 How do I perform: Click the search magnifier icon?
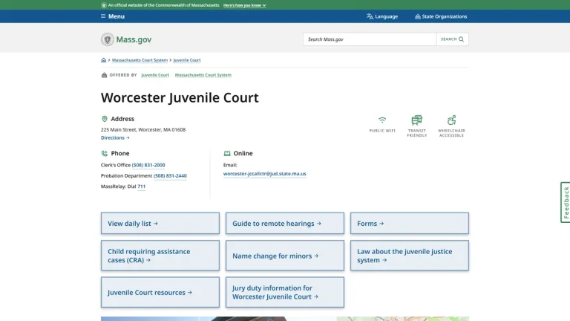tap(462, 39)
